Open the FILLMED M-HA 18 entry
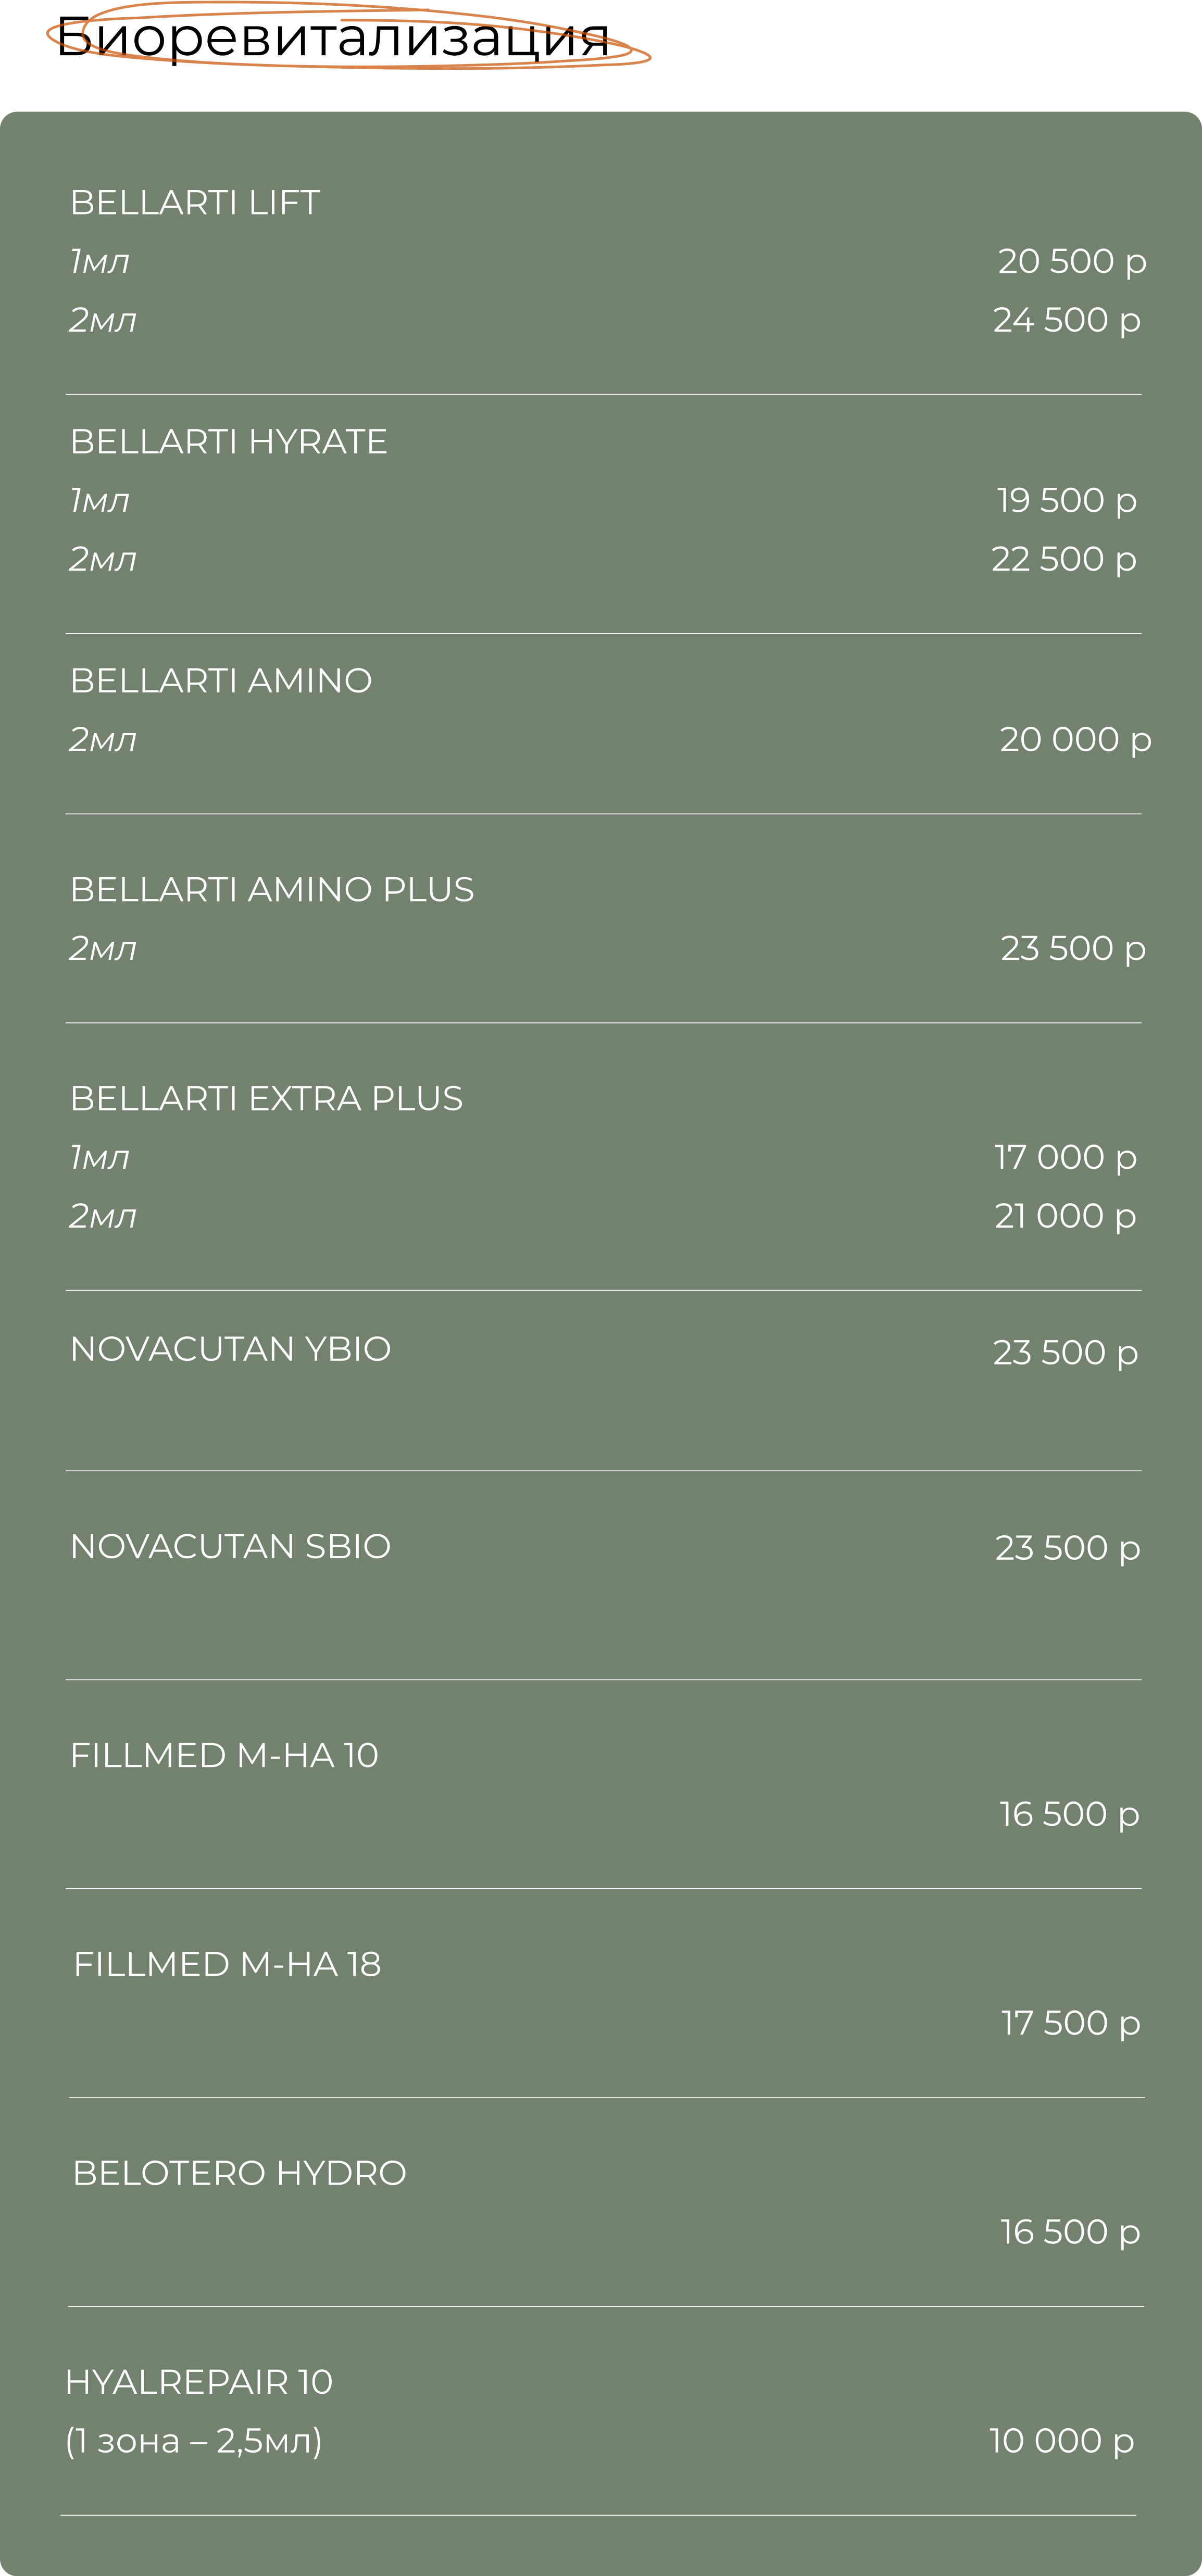This screenshot has width=1202, height=2576. coord(228,1965)
